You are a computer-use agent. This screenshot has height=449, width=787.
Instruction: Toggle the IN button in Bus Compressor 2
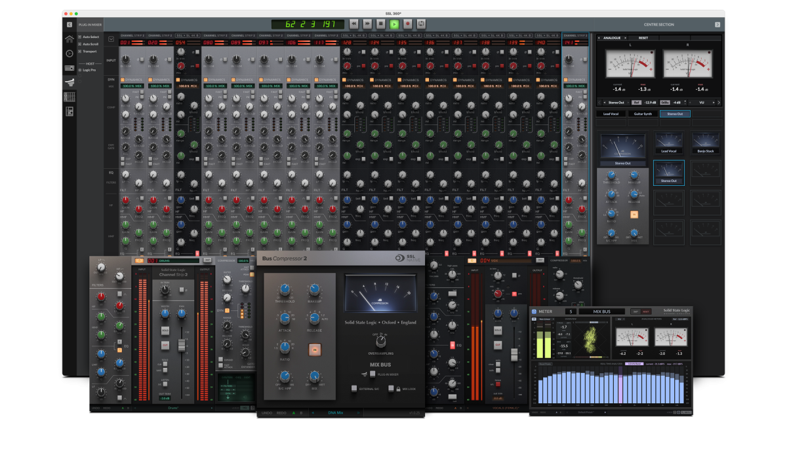click(314, 350)
